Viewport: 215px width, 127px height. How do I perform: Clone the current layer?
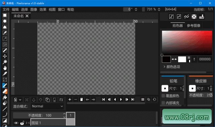pyautogui.click(x=47, y=100)
